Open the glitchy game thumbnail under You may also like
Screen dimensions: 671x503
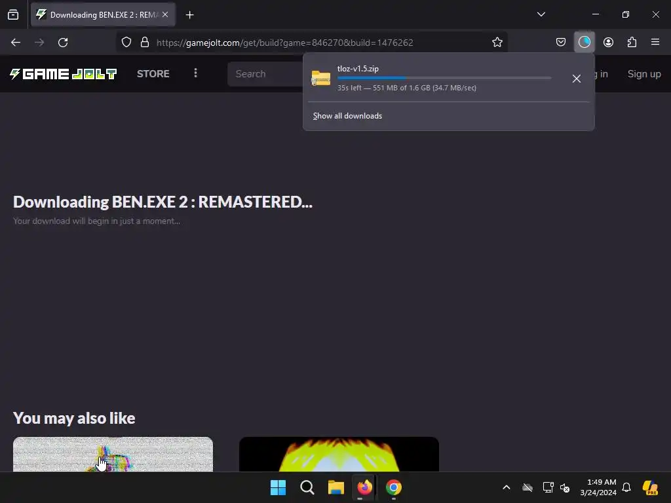point(113,455)
